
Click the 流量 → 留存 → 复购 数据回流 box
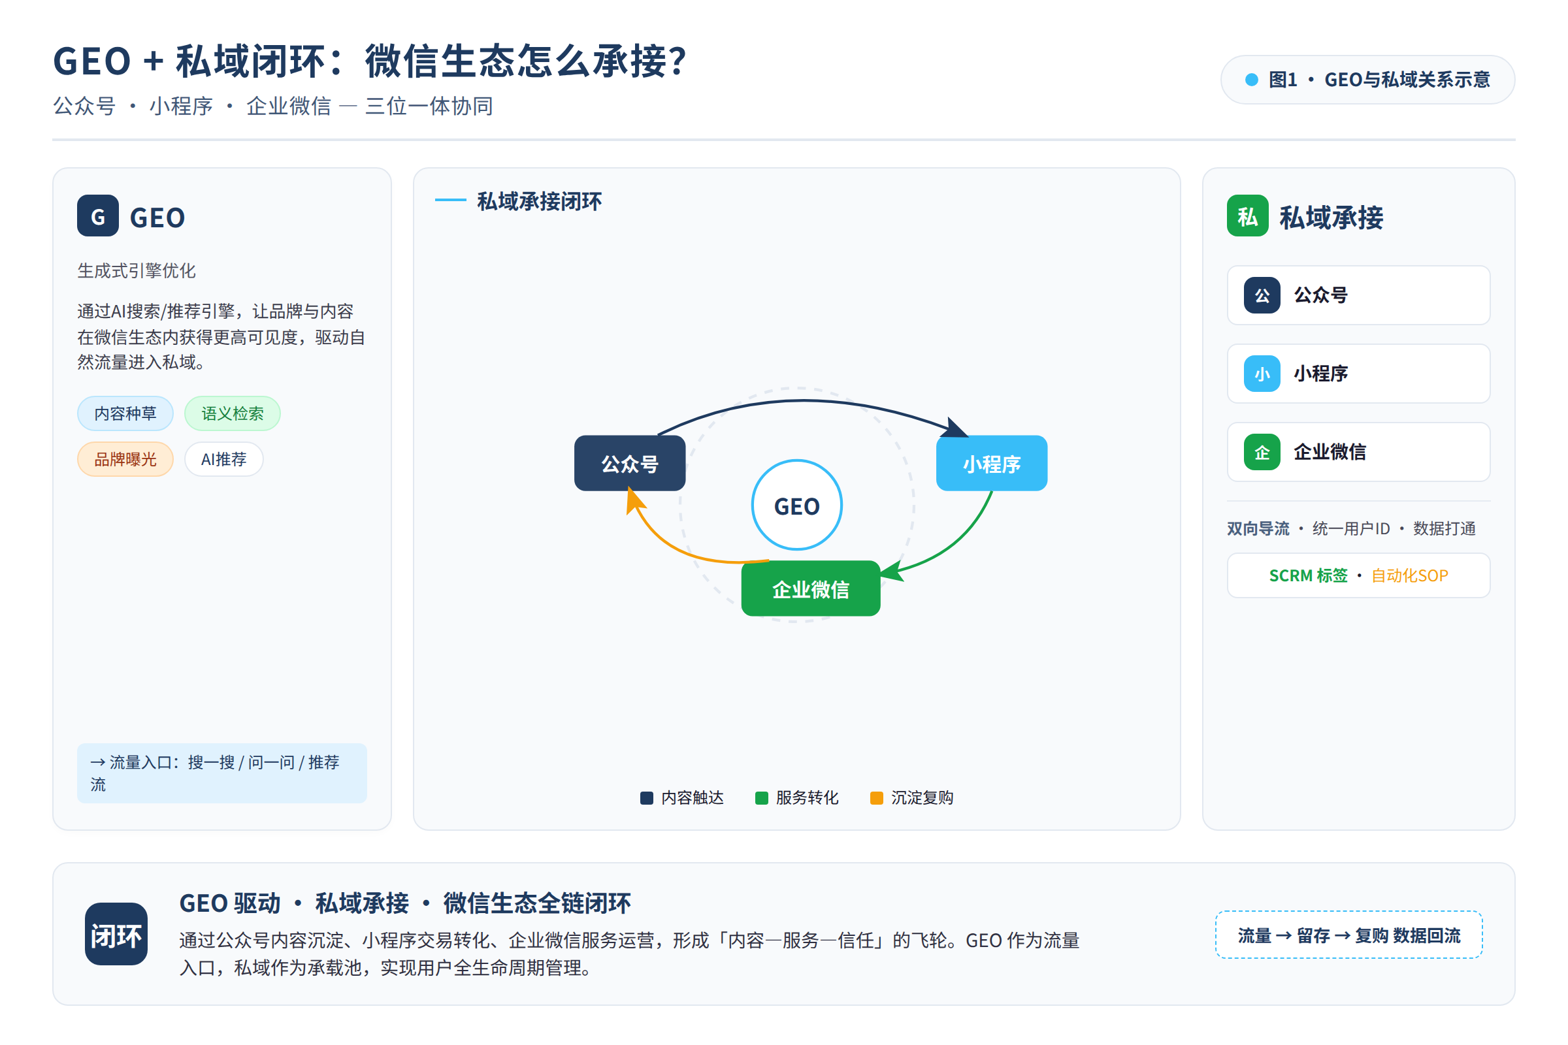(1349, 936)
